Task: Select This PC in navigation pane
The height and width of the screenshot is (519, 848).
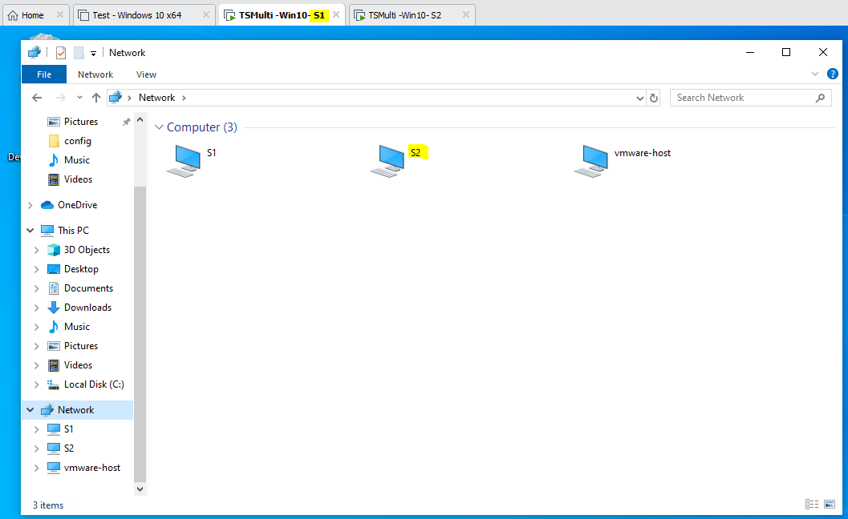Action: [73, 231]
